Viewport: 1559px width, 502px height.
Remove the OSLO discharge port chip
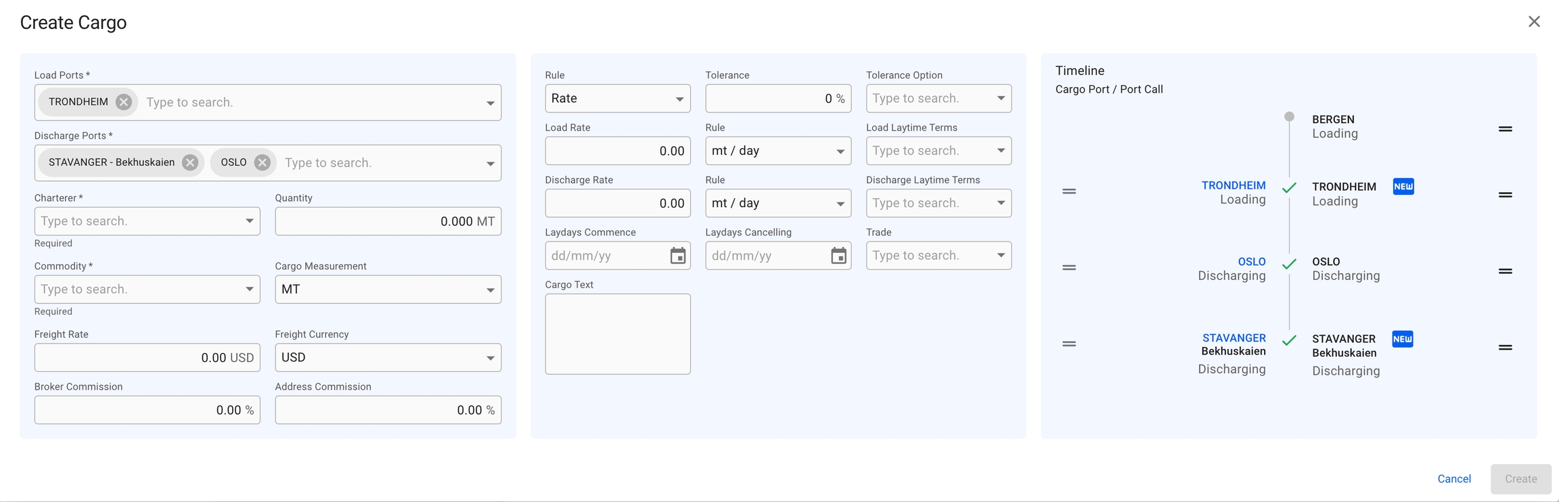point(263,162)
